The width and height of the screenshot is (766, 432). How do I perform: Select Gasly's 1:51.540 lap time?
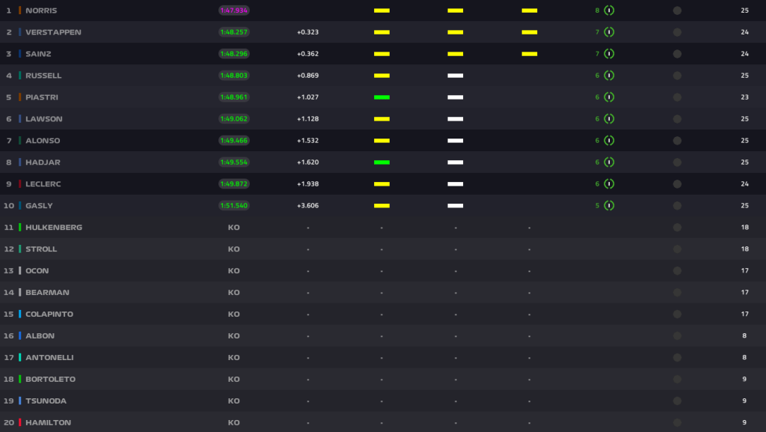coord(234,205)
